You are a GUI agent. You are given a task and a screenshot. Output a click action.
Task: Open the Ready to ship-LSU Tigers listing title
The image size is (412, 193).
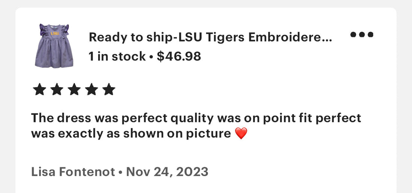pos(210,37)
